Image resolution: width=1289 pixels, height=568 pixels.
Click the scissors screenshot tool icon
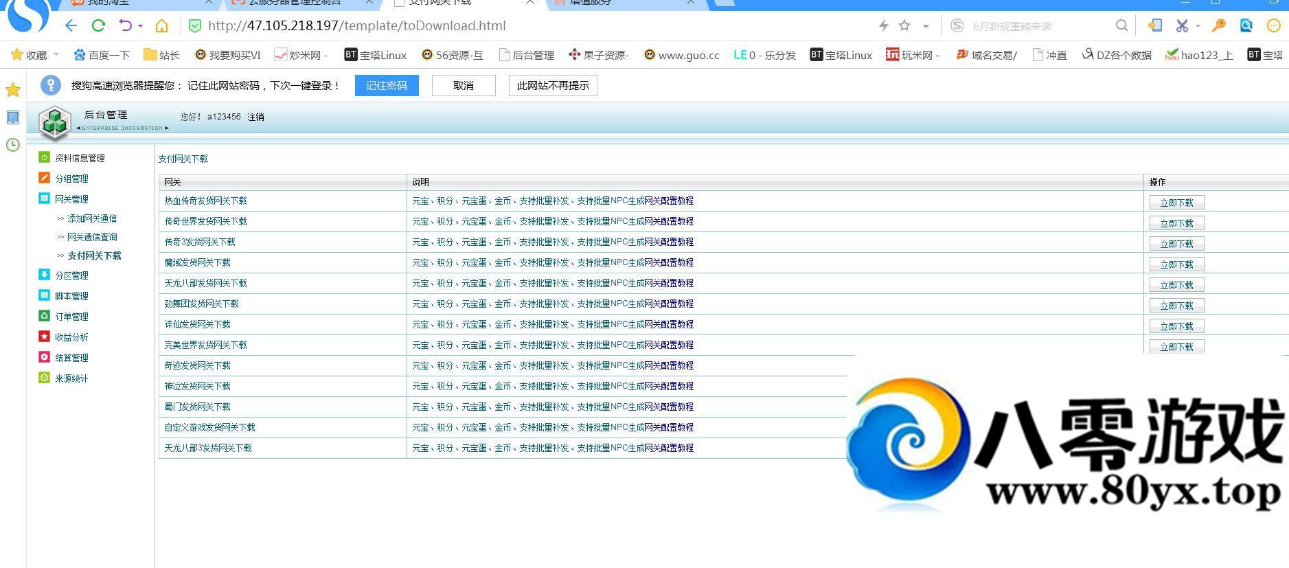pyautogui.click(x=1182, y=26)
